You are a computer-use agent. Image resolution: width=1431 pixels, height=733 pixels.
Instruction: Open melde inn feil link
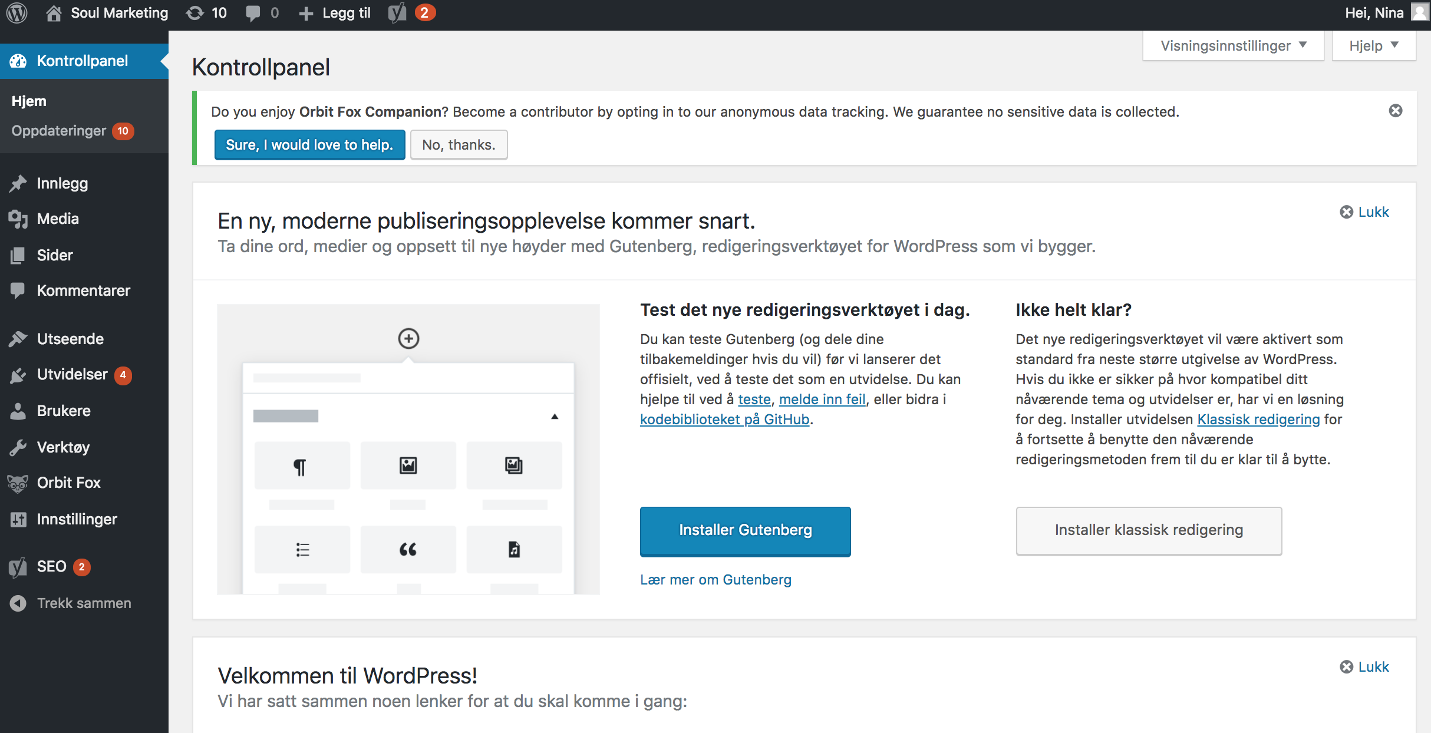tap(822, 399)
